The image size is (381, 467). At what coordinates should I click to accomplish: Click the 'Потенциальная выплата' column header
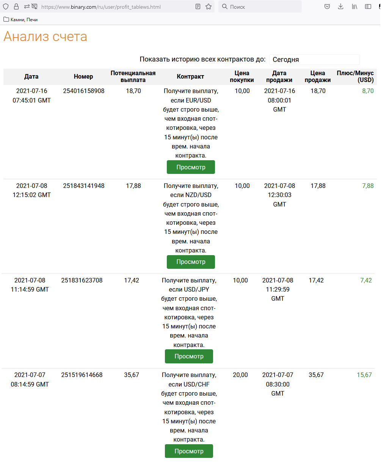pyautogui.click(x=133, y=77)
